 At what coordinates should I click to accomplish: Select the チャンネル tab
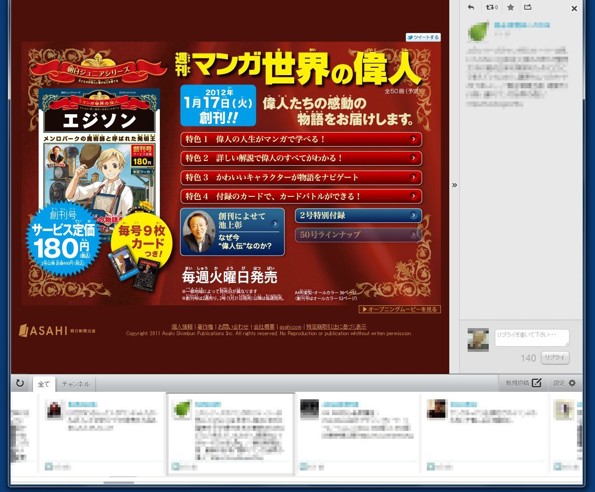[76, 384]
